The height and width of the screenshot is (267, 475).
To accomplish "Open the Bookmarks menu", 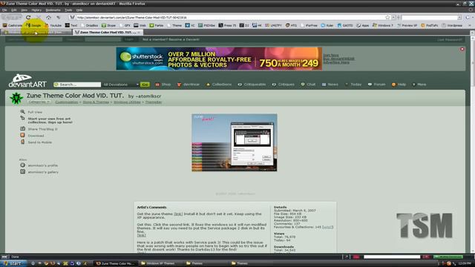I will point(53,10).
